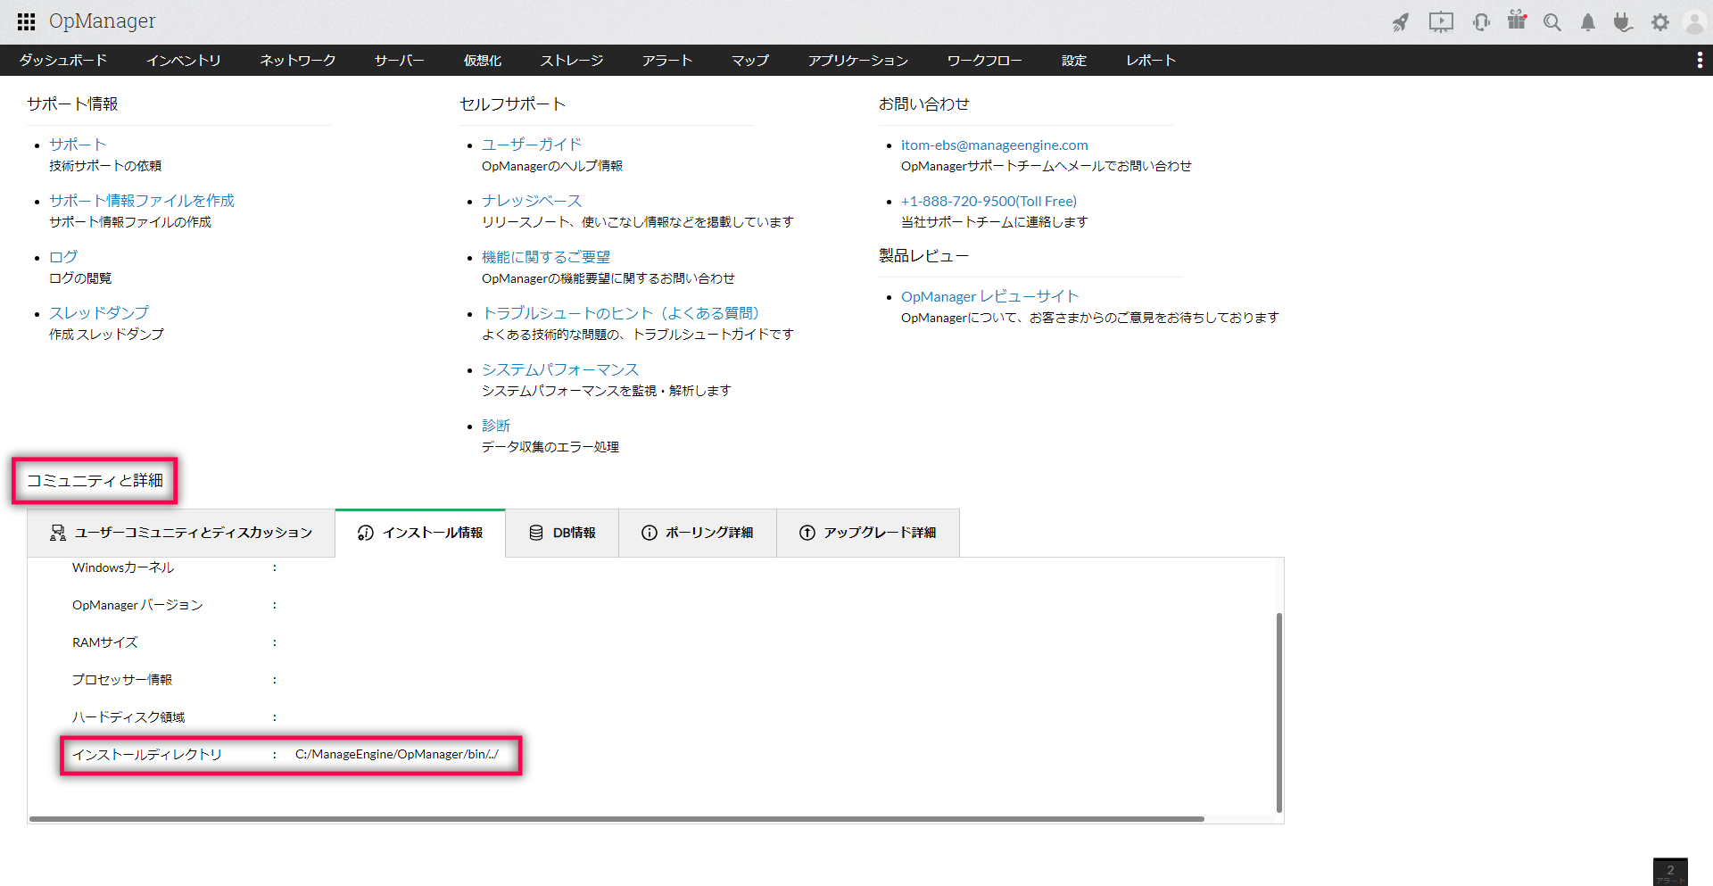Switch to ユーザーコミュニティとディスカッション tab

(x=181, y=533)
